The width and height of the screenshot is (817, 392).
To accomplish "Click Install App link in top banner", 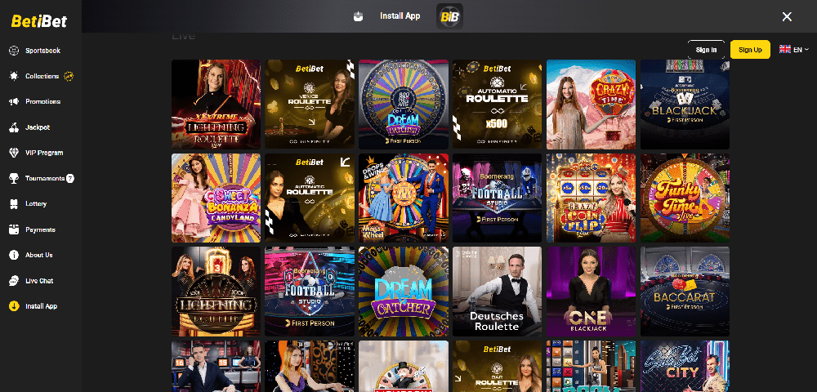I will point(400,16).
